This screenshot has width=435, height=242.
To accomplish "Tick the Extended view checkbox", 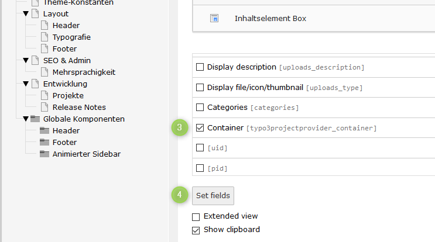I will click(196, 217).
